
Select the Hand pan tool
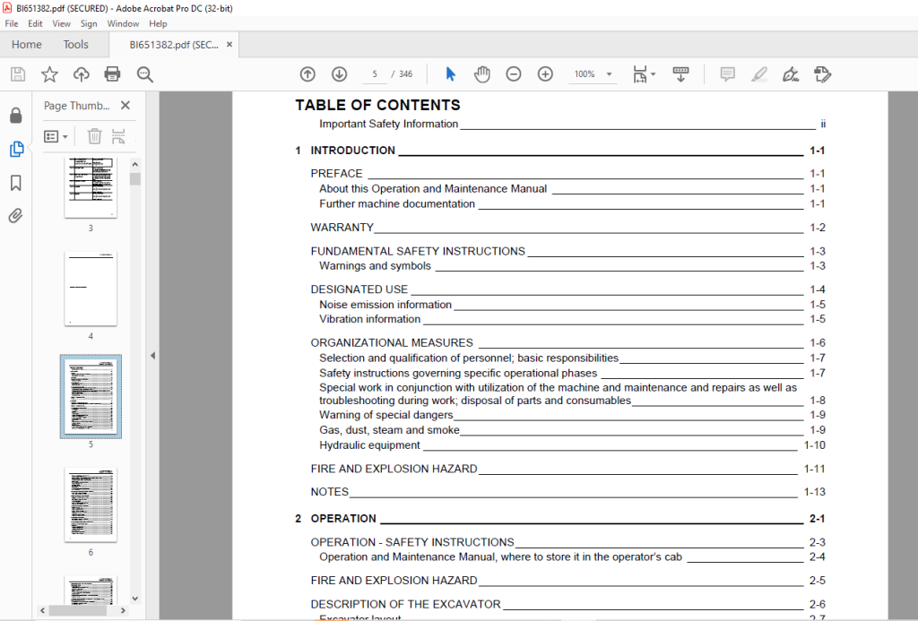pos(481,74)
